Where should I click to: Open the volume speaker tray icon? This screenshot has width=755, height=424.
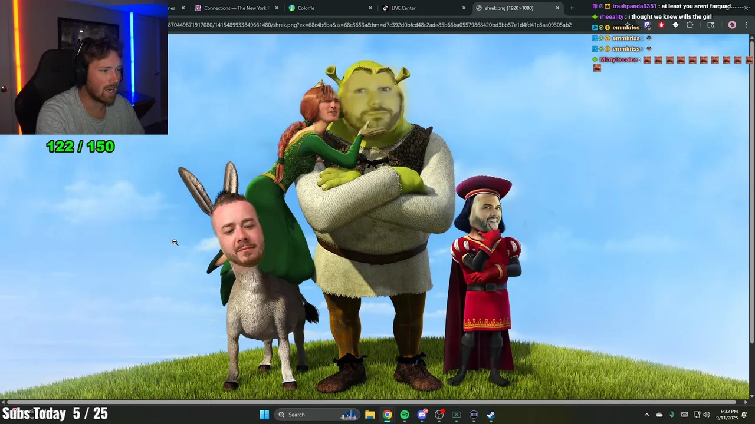click(707, 415)
